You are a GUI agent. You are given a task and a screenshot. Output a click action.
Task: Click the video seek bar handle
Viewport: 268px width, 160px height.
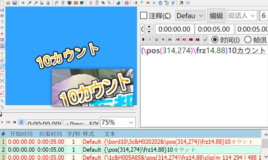pos(1,114)
